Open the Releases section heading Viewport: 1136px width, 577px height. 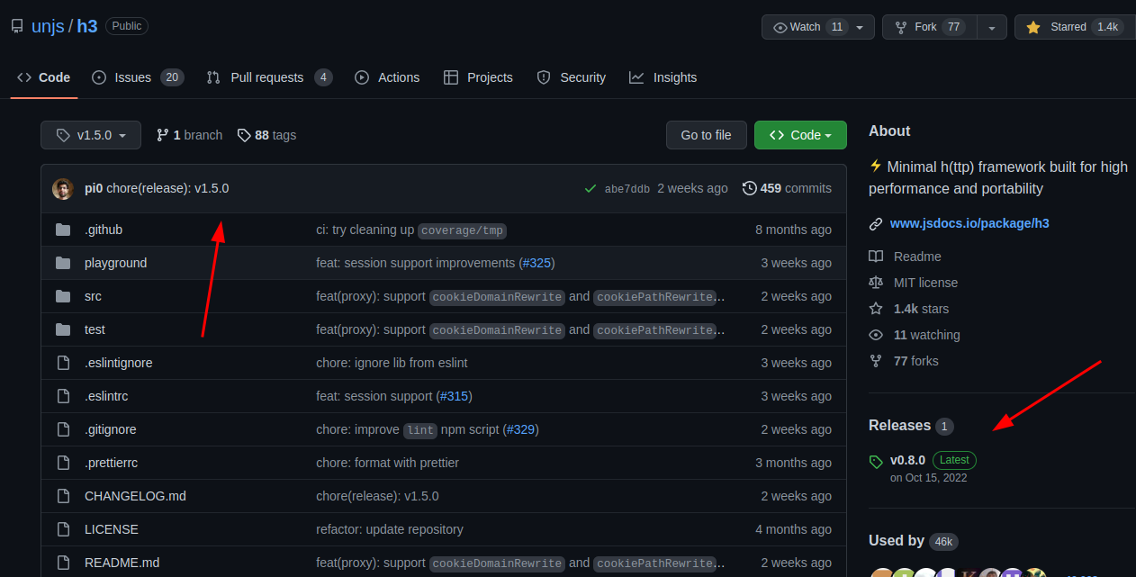click(899, 425)
